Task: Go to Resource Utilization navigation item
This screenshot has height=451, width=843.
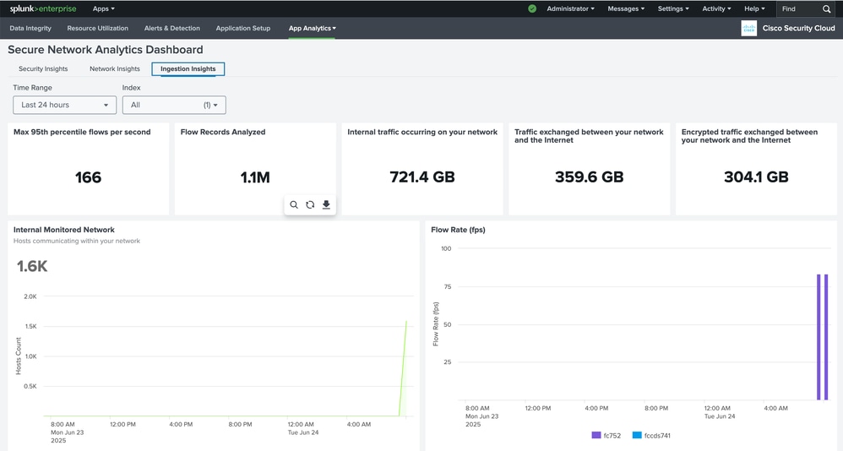Action: pos(97,28)
